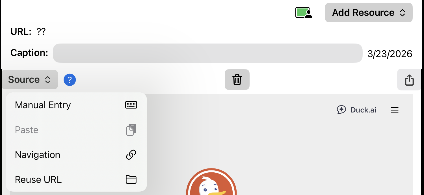This screenshot has width=424, height=195.
Task: Open the Duck.ai link
Action: coord(356,110)
